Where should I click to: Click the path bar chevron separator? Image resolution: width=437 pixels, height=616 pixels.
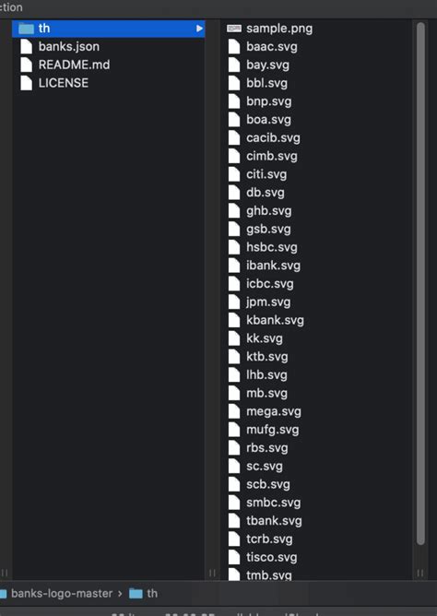[120, 593]
